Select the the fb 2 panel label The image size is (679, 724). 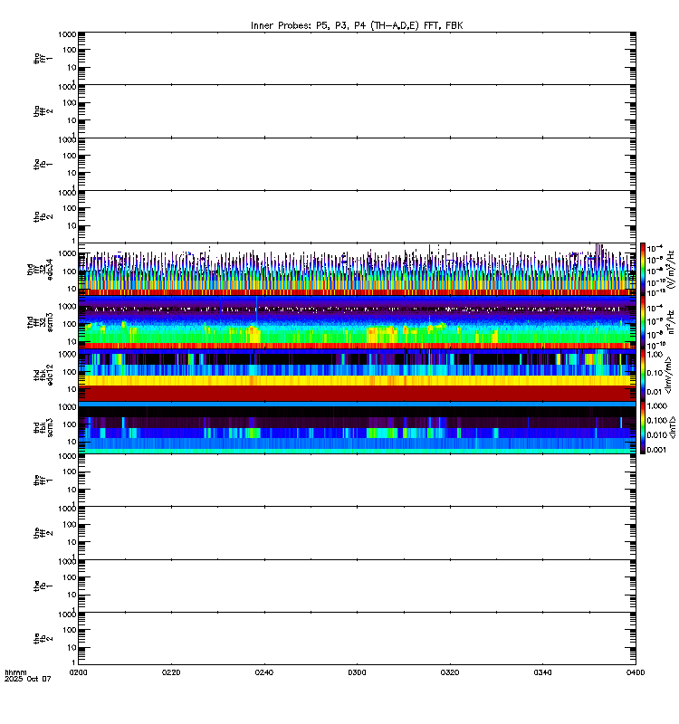click(x=43, y=639)
